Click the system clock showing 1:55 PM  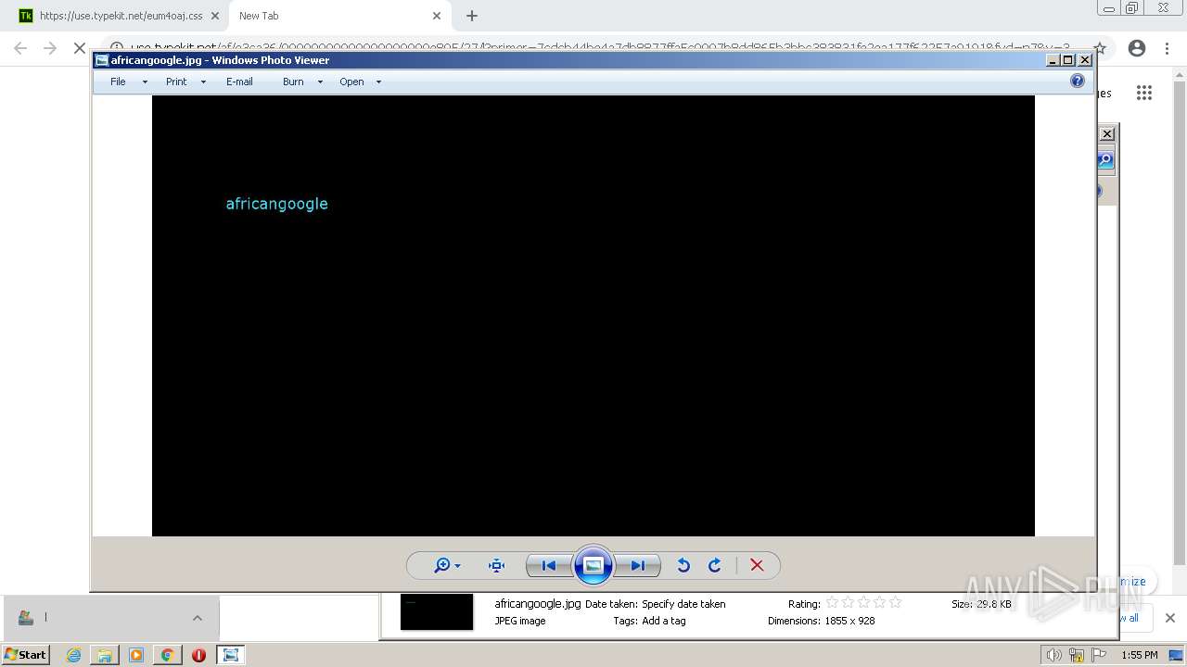coord(1140,655)
